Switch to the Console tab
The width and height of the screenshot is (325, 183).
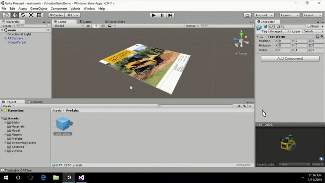coord(35,102)
